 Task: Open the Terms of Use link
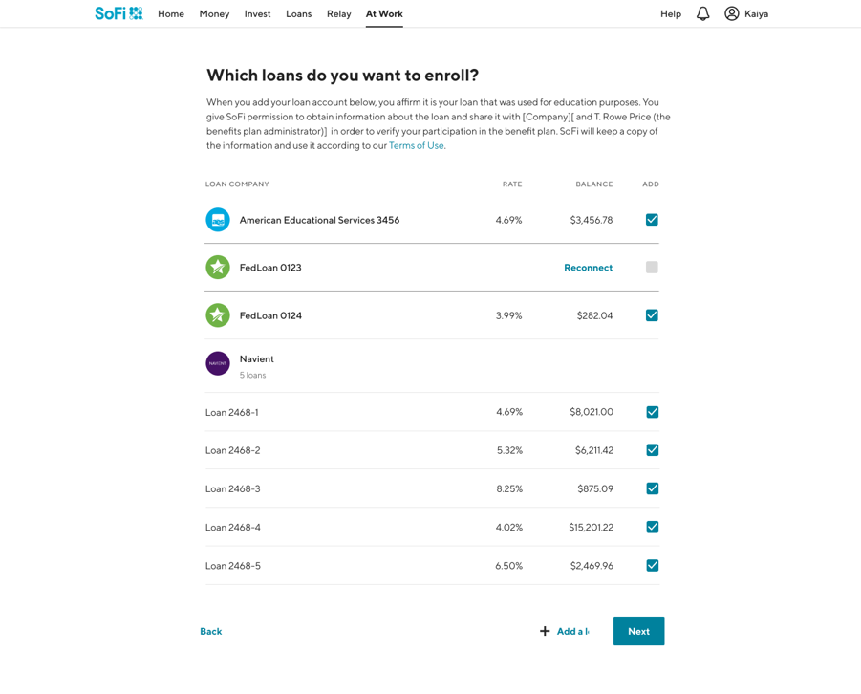click(416, 146)
